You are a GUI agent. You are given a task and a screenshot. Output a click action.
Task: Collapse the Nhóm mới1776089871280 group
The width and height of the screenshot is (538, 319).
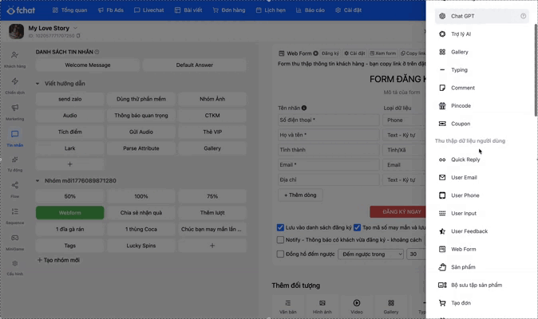[x=38, y=181]
